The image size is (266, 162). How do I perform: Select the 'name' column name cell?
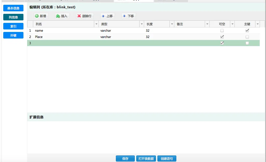pos(66,30)
